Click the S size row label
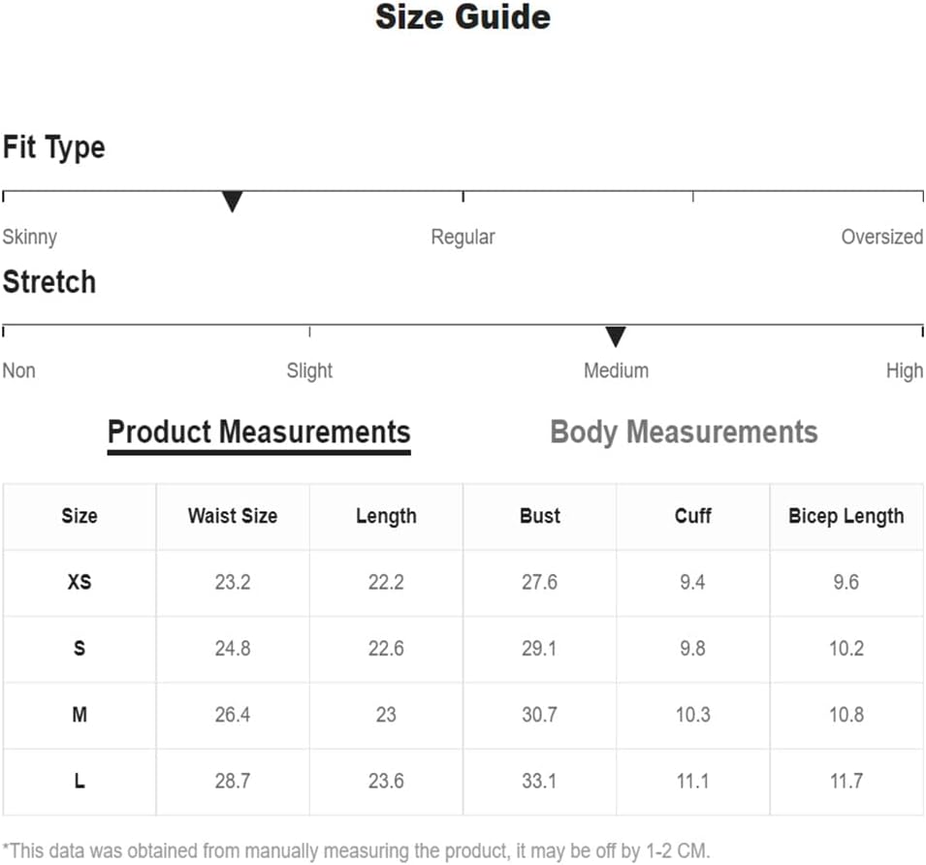The image size is (926, 865). [80, 649]
